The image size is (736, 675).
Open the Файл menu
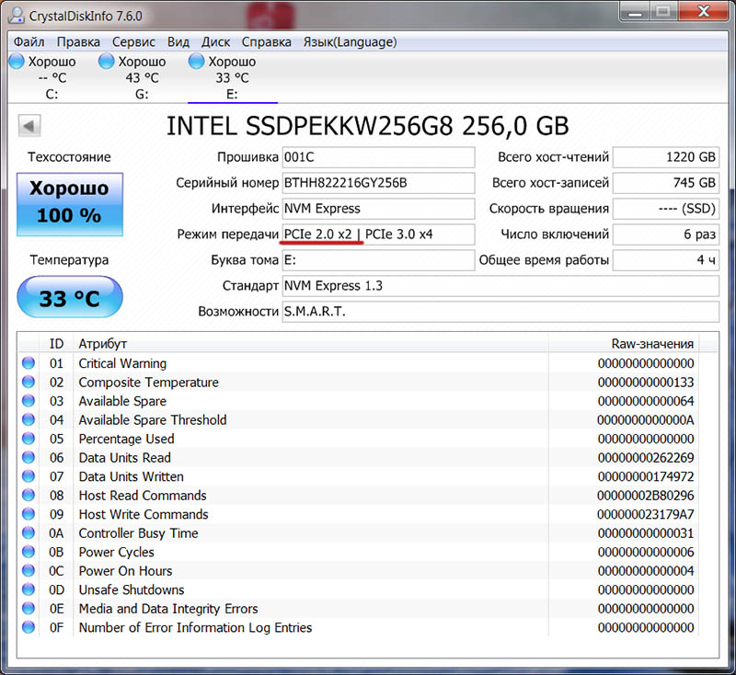point(29,42)
